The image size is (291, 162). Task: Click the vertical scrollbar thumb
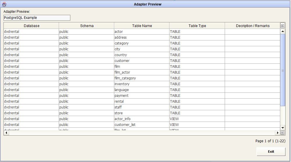pos(283,70)
